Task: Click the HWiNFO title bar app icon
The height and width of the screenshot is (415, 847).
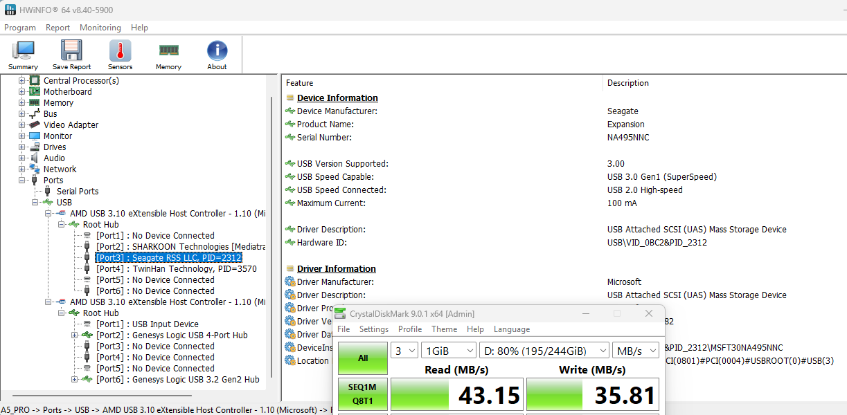Action: (x=10, y=10)
